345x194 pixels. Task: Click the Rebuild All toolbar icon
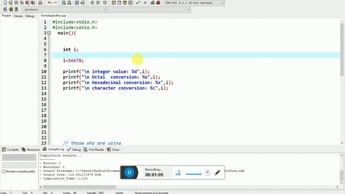(x=130, y=3)
